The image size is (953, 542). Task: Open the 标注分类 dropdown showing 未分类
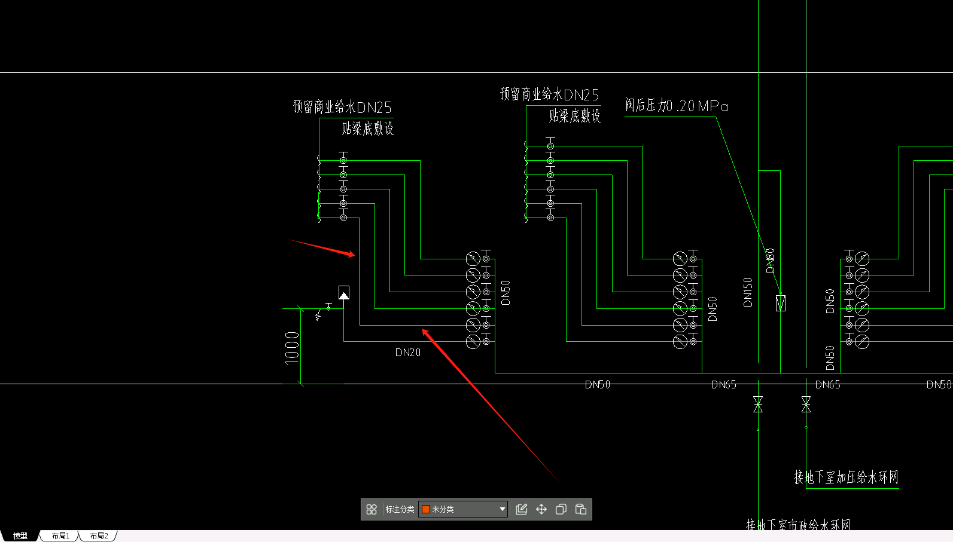pos(463,509)
